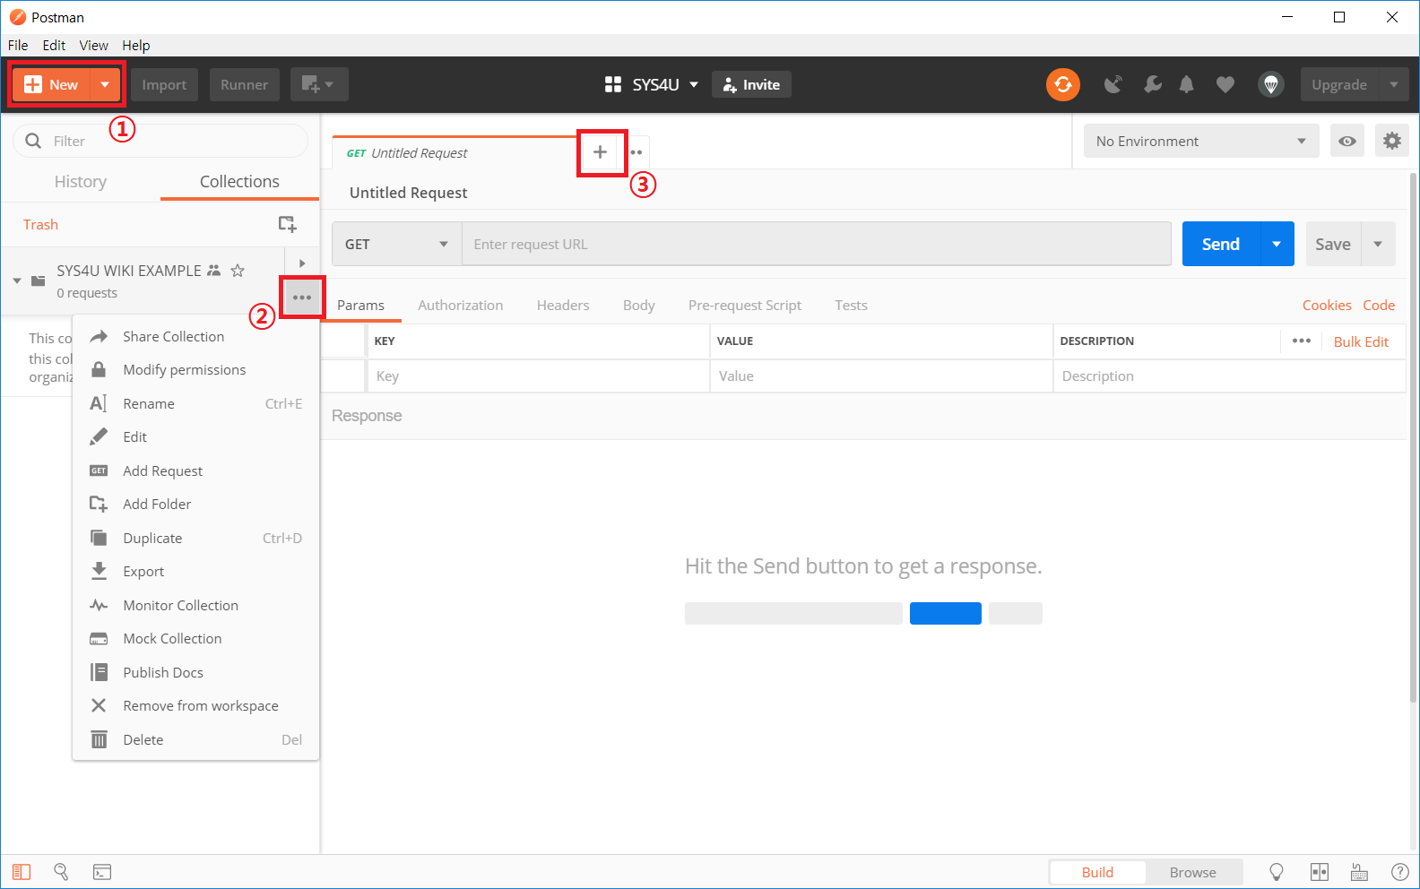1420x889 pixels.
Task: Choose Export from the menu
Action: [x=195, y=571]
